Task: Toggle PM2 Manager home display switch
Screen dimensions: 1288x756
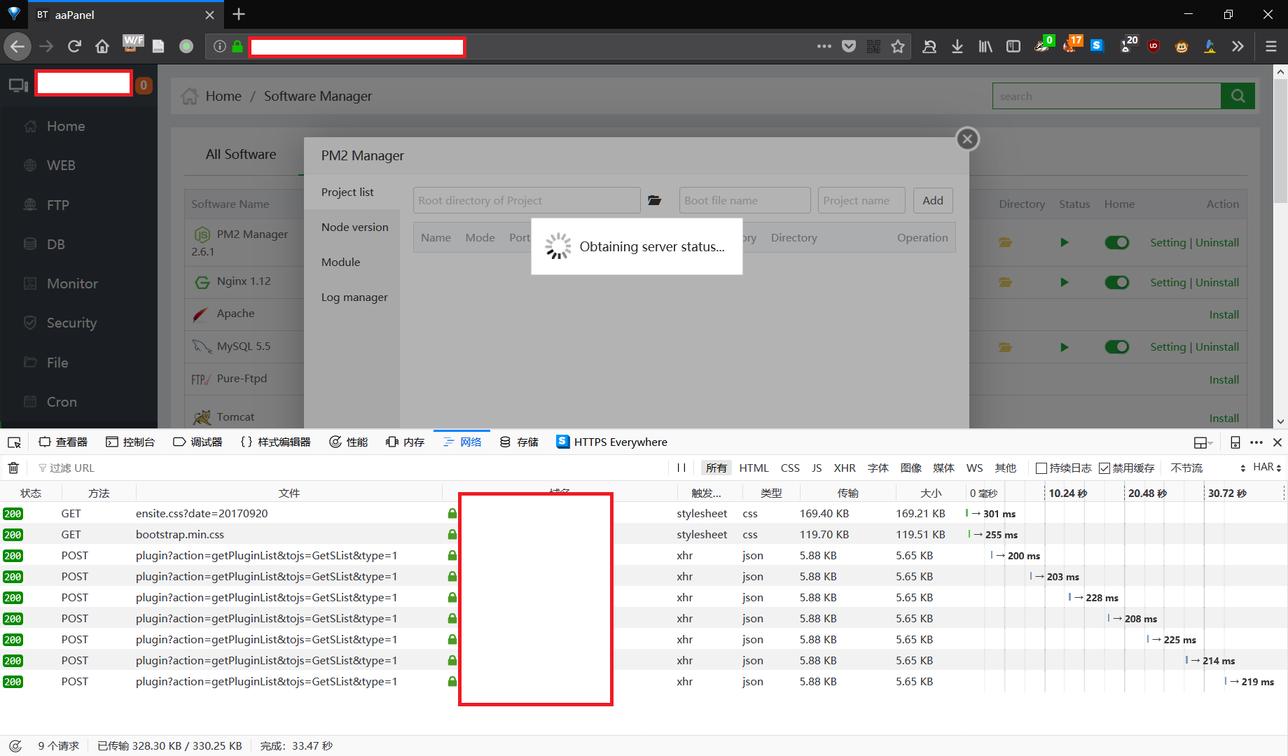Action: (x=1116, y=242)
